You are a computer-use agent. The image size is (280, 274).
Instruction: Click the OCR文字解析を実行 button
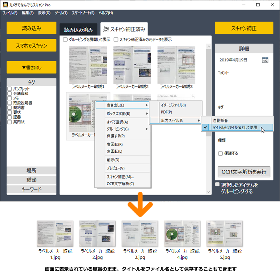(244, 172)
